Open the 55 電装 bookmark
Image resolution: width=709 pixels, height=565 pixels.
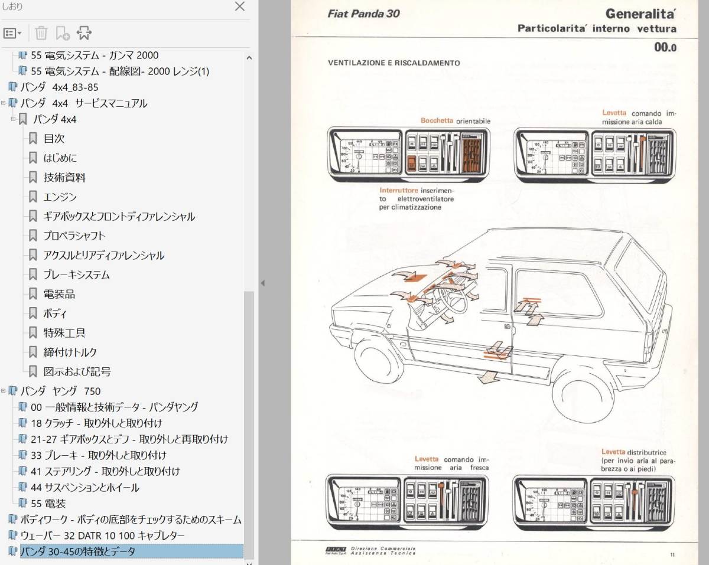point(48,504)
